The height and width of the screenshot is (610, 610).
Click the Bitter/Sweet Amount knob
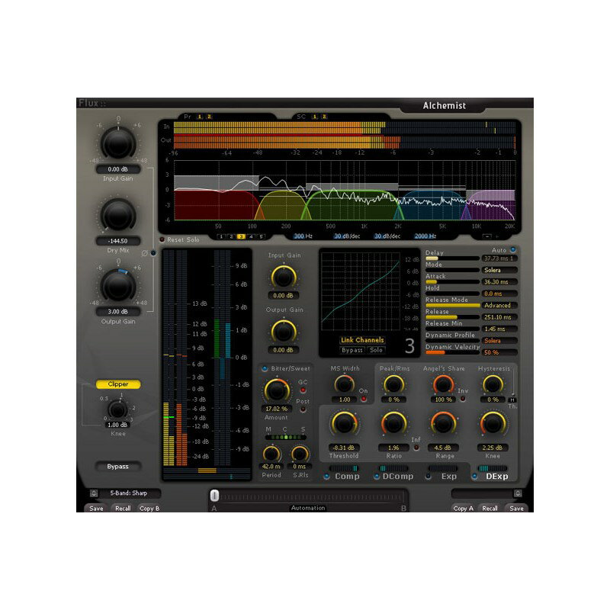[276, 390]
